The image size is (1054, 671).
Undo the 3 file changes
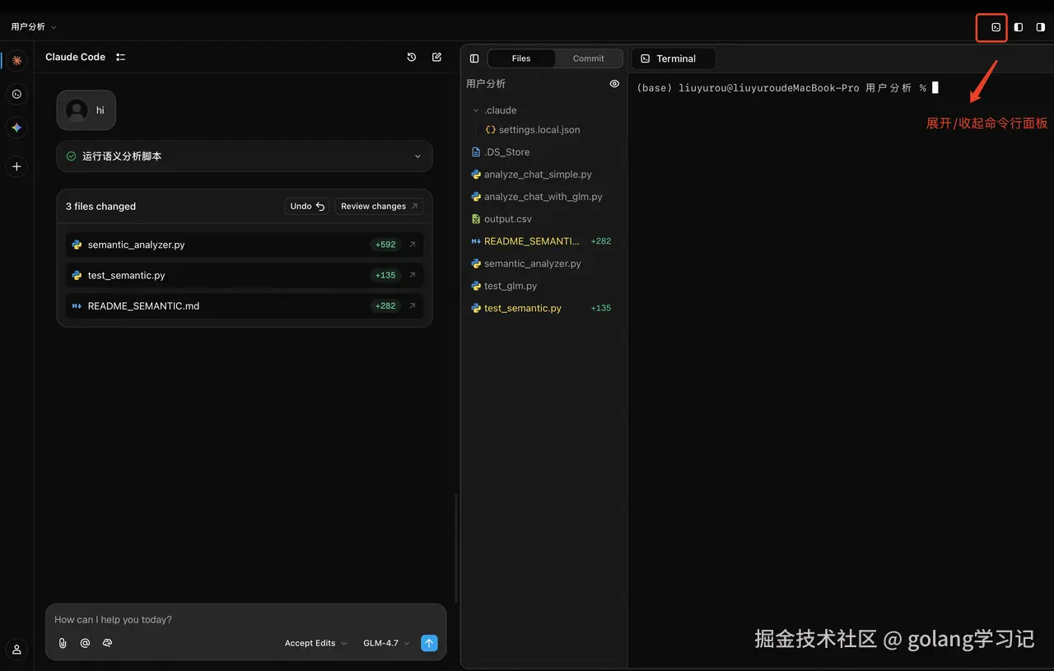307,206
